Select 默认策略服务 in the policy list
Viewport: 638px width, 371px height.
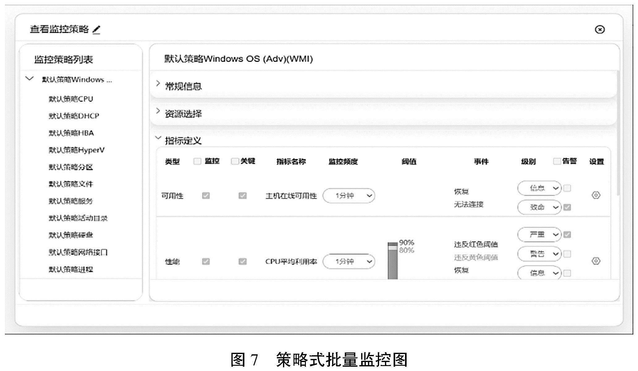[71, 201]
